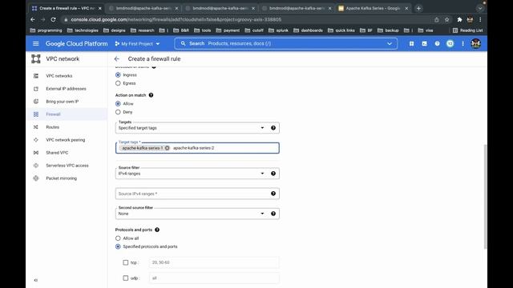Click the tcp ports input field
Viewport: 513px width, 288px height.
(x=214, y=262)
